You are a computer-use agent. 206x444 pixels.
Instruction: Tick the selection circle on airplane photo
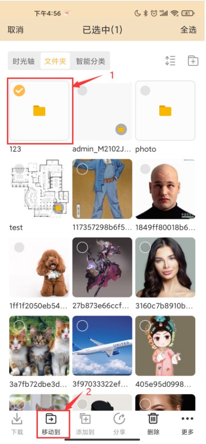tap(82, 326)
